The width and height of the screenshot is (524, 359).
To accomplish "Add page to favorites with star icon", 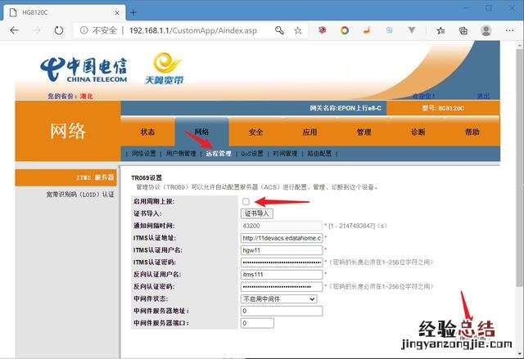I will tap(298, 31).
